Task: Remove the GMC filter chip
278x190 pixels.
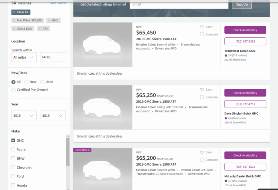Action: (x=49, y=20)
